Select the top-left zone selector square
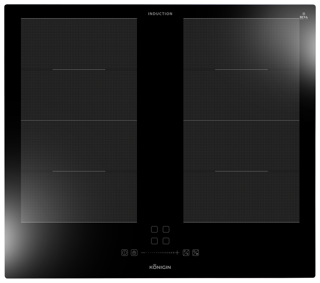Viewport: 320px width, 283px height. pyautogui.click(x=154, y=230)
